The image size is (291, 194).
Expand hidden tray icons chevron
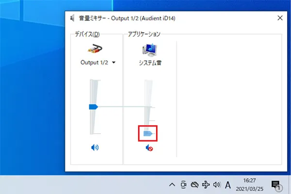coord(172,185)
